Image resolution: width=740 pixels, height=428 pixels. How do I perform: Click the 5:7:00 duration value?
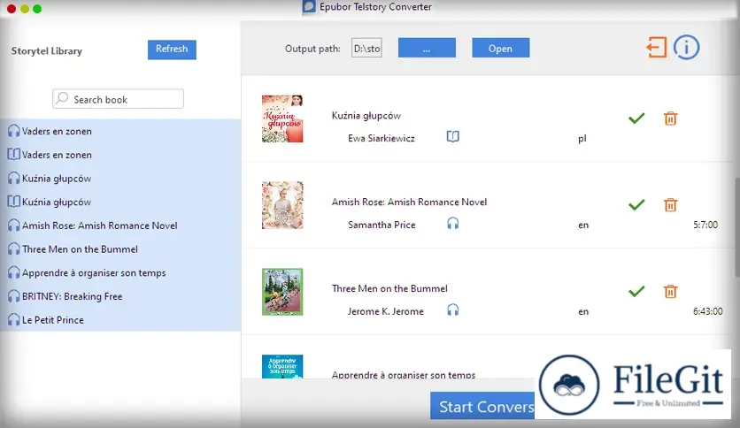[705, 225]
